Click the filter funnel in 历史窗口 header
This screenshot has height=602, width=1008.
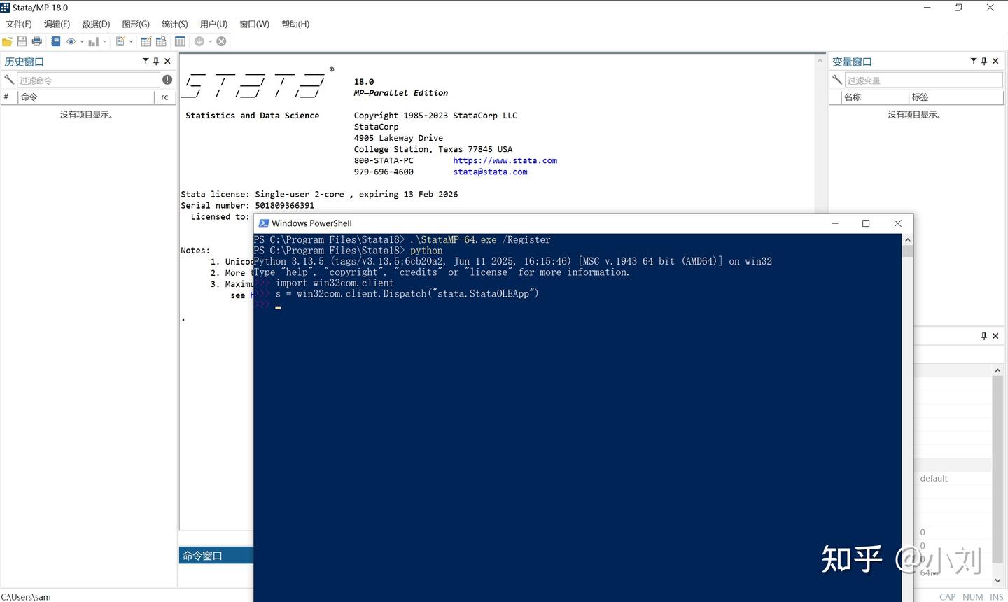[x=146, y=62]
